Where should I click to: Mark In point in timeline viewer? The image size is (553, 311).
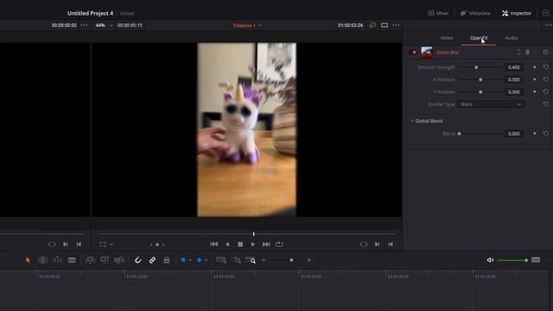click(378, 244)
